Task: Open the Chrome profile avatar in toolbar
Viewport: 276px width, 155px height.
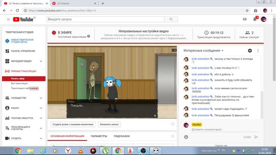Action: point(265,10)
